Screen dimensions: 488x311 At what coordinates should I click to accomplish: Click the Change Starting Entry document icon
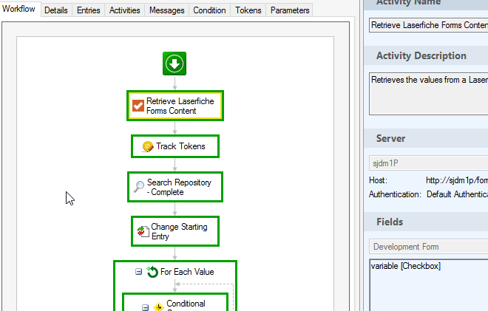143,231
